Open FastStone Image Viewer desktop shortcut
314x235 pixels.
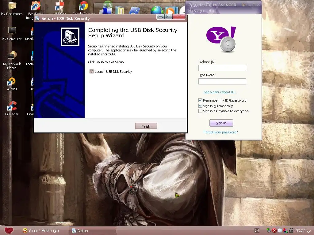point(36,8)
